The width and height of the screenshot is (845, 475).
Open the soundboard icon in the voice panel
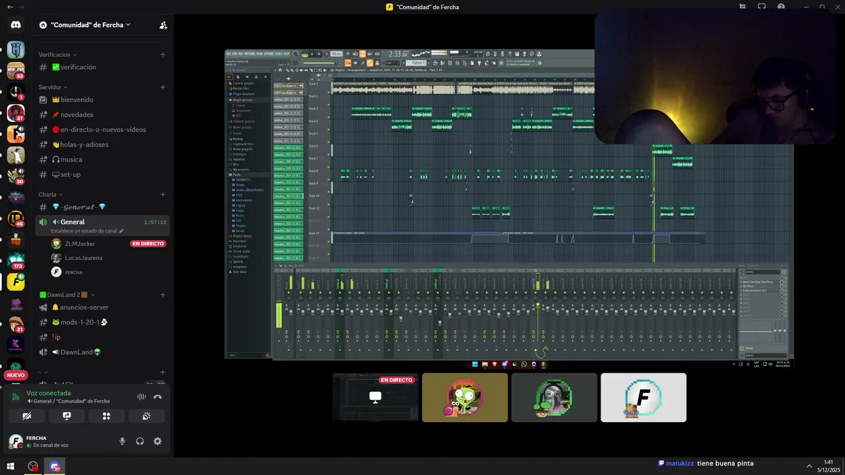(147, 416)
